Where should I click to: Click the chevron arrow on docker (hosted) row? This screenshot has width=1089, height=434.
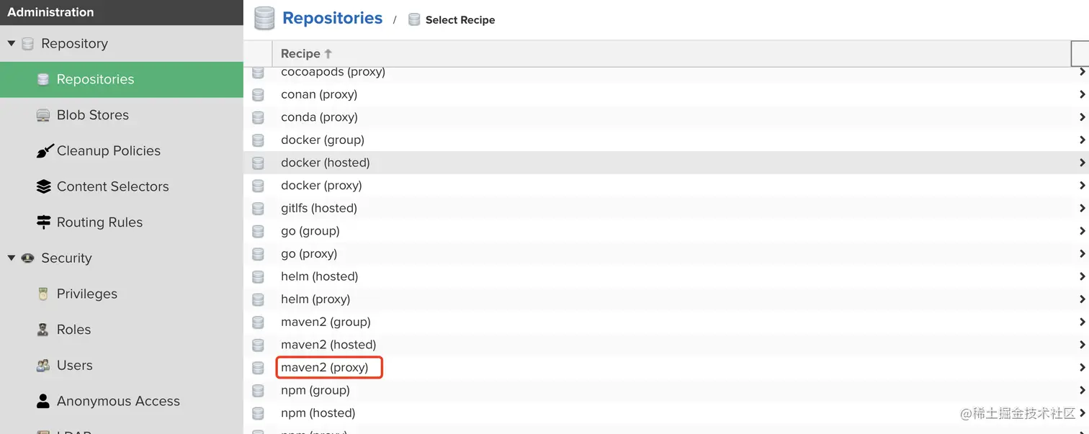[1083, 163]
